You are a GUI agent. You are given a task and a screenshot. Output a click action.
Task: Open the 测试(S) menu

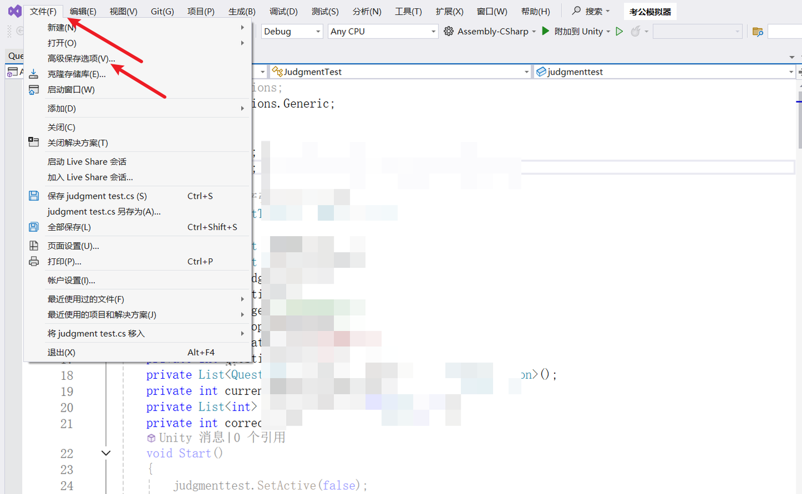tap(325, 12)
